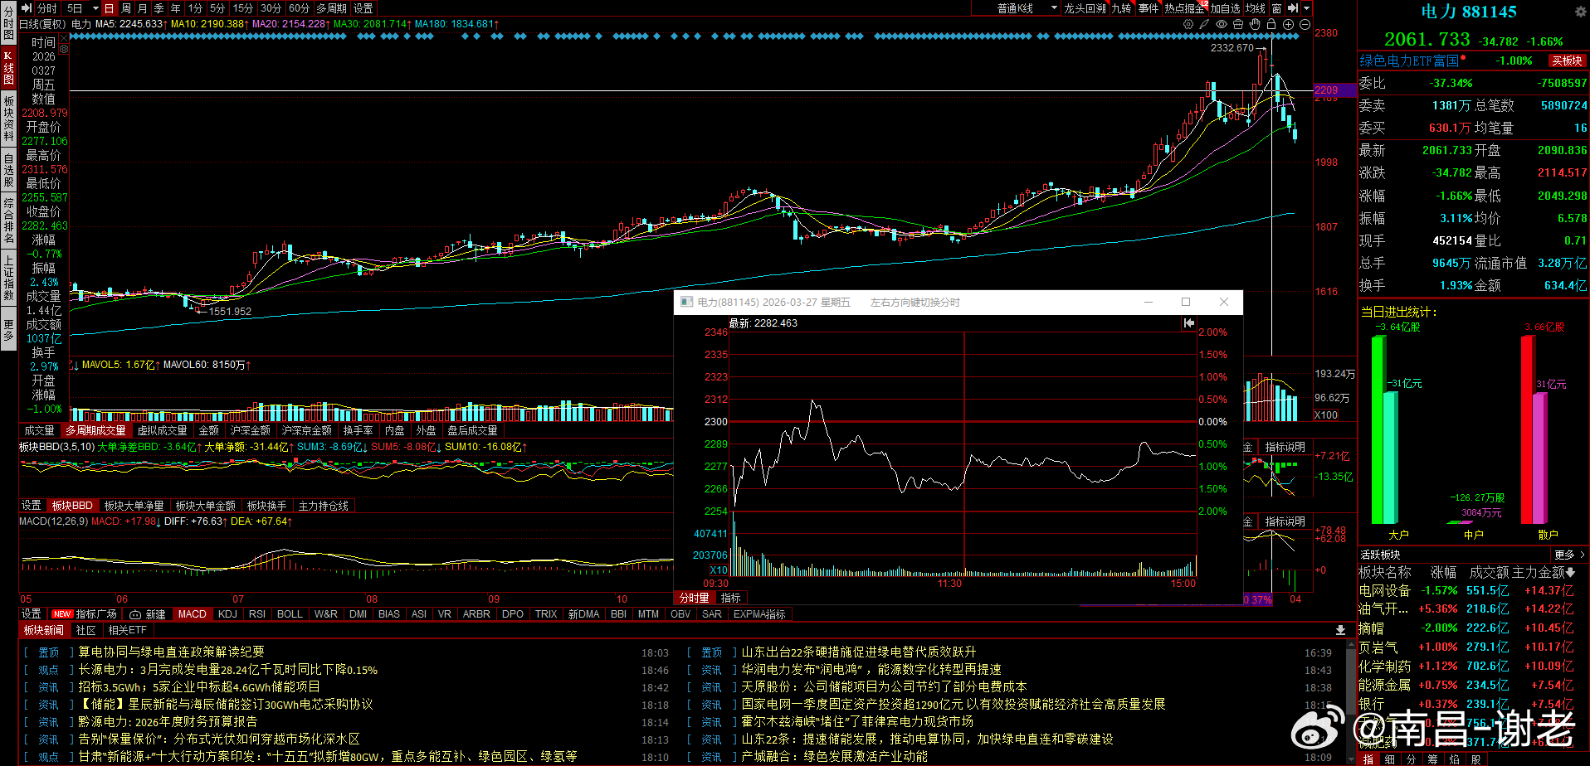Choose the BOLL indicator tab
Viewport: 1590px width, 766px height.
tap(290, 614)
